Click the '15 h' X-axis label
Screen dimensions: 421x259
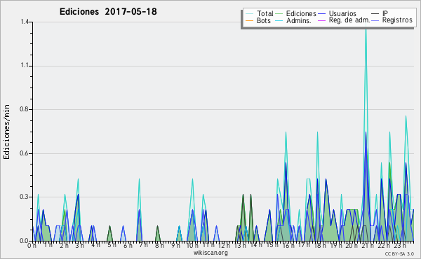[272, 245]
